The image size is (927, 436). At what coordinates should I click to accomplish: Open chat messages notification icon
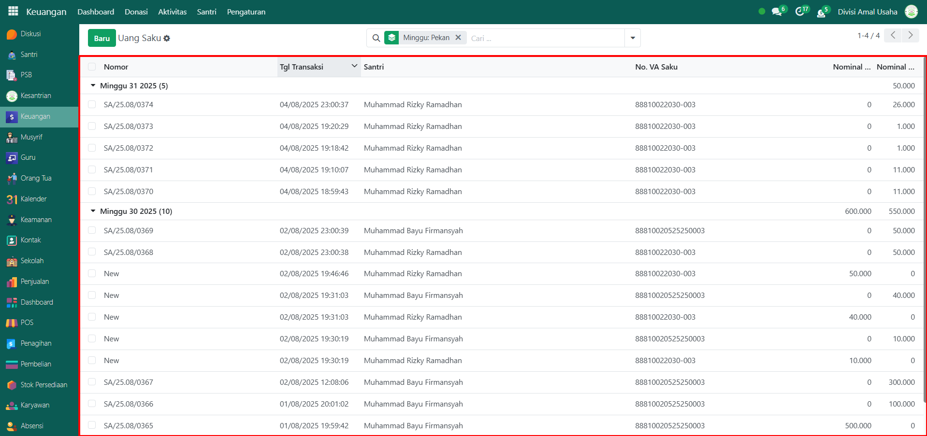pos(777,12)
